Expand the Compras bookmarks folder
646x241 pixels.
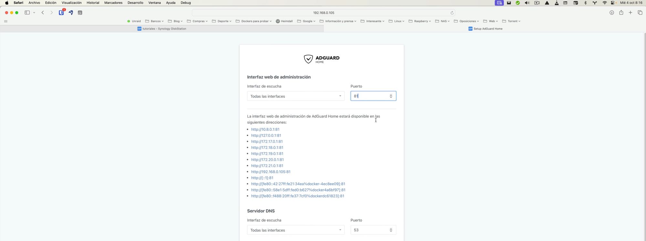[197, 21]
